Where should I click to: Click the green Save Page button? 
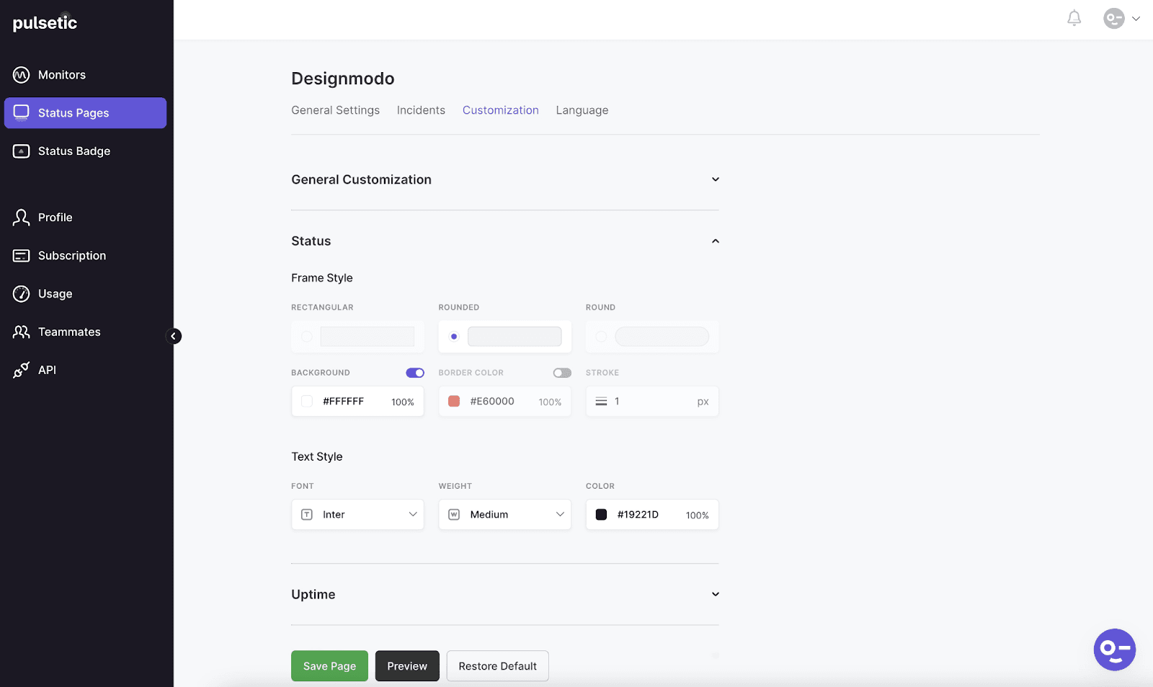coord(329,666)
